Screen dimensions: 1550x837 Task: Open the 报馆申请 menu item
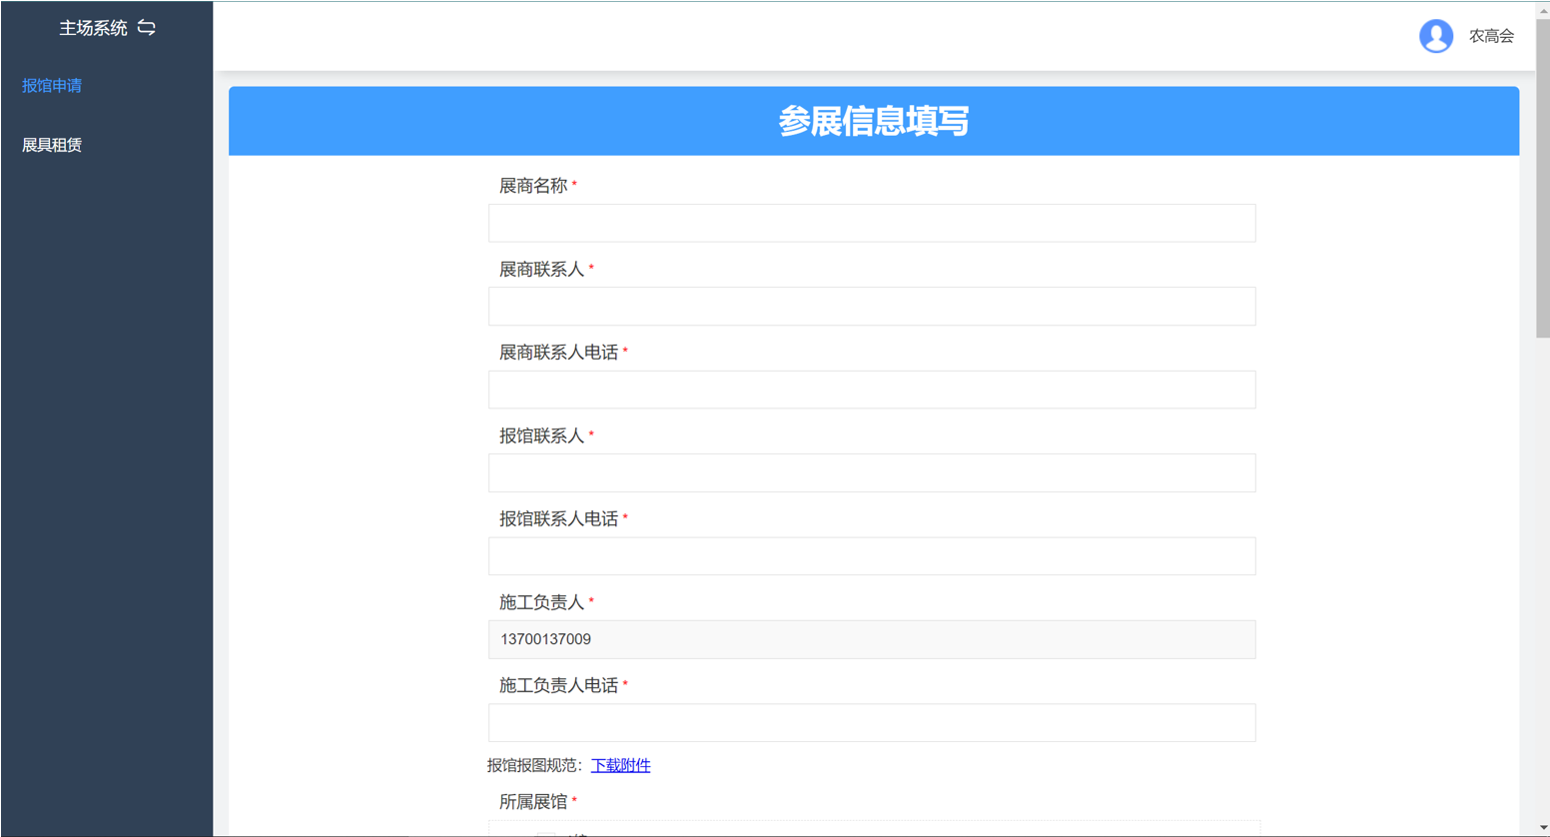click(52, 86)
